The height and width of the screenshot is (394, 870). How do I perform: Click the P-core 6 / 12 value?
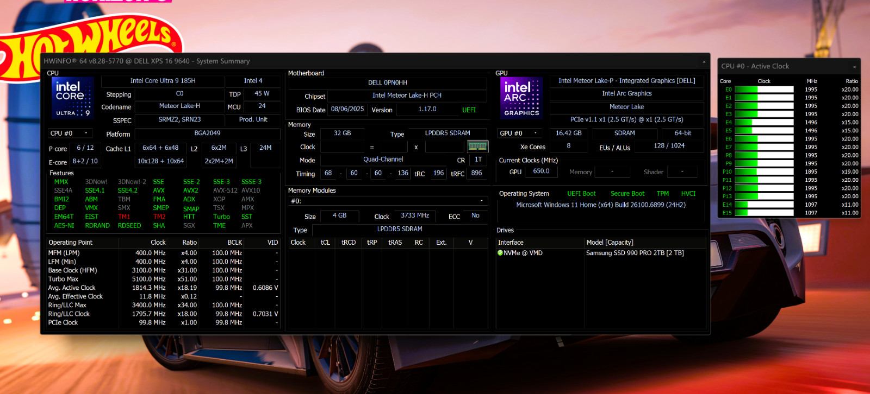point(85,148)
